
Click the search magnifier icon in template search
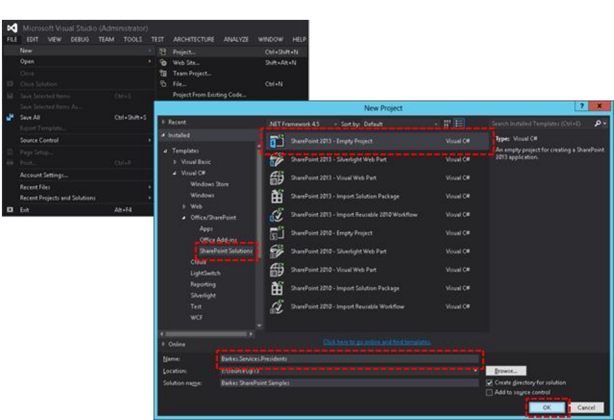[597, 124]
